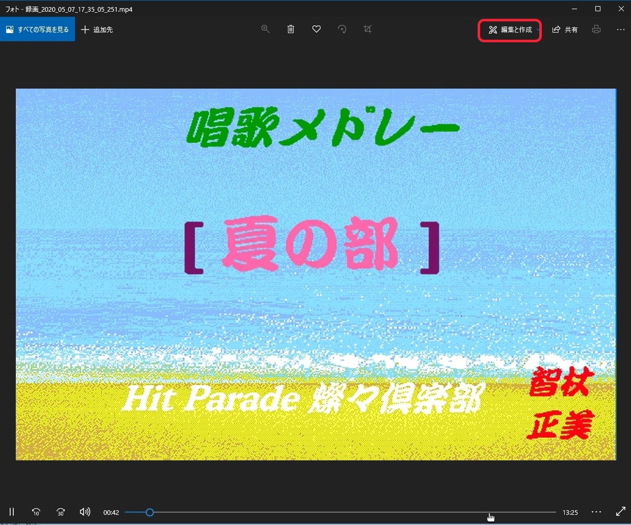Click the print icon
The width and height of the screenshot is (631, 525).
596,30
